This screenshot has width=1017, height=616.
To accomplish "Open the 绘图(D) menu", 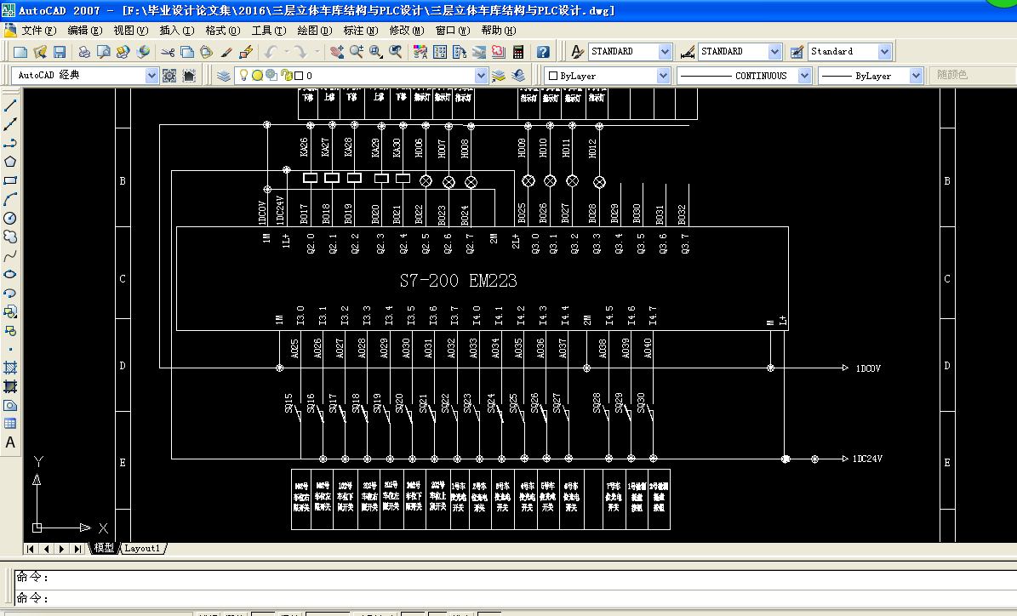I will (x=315, y=31).
